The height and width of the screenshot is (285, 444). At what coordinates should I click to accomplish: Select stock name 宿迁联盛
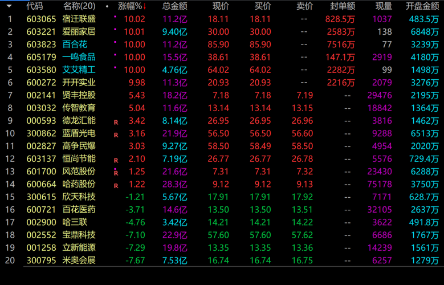point(79,19)
